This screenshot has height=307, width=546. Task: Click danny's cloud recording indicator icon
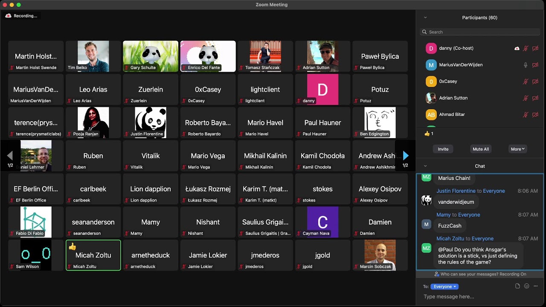pos(517,48)
